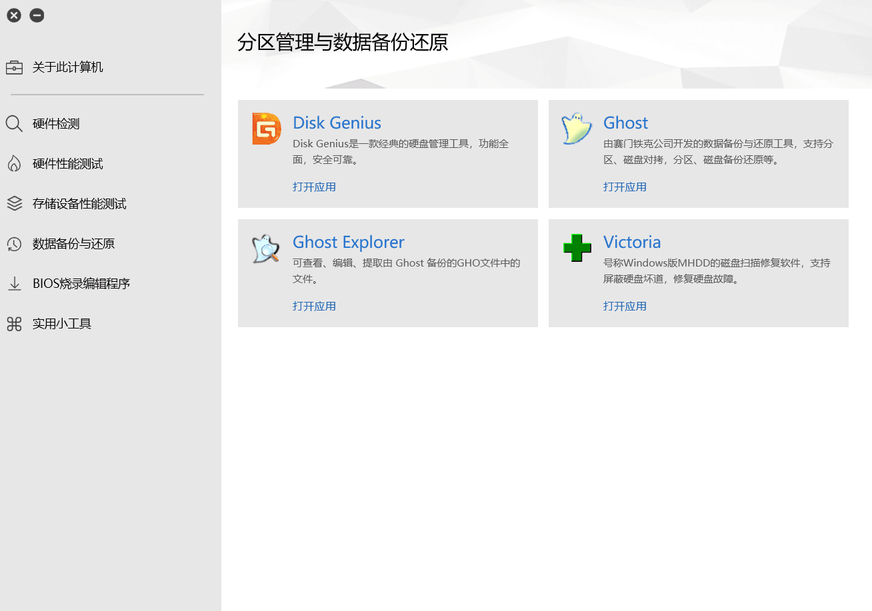Click the command-key icon beside 实用小工具
The image size is (872, 611).
pyautogui.click(x=14, y=324)
